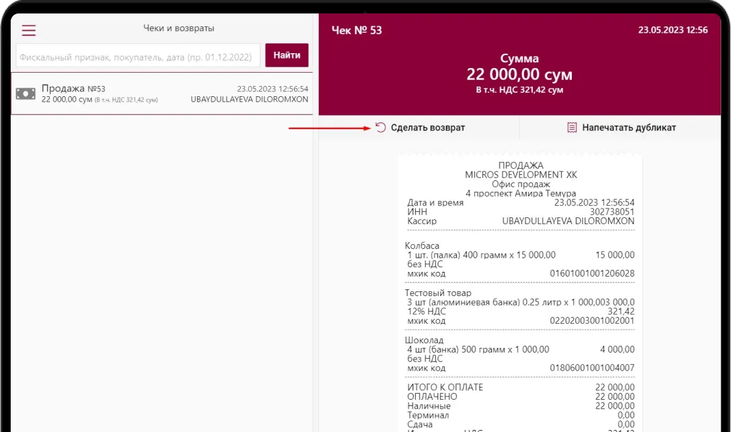732x432 pixels.
Task: Click the MICROS DEVELOPMENT XK company name
Action: point(521,174)
